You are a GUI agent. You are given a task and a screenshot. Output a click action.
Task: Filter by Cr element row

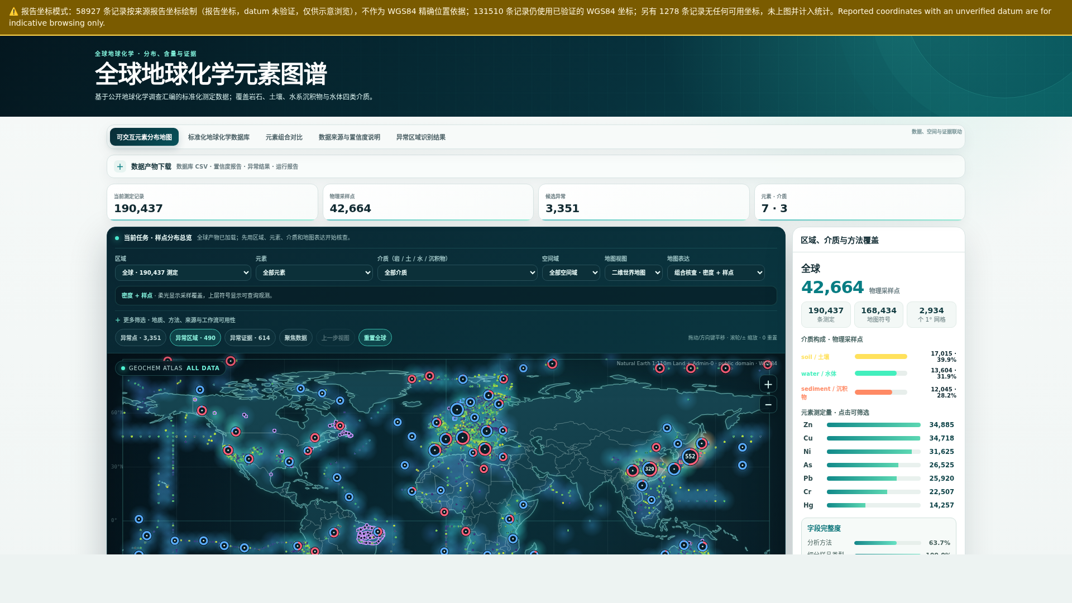(x=879, y=492)
